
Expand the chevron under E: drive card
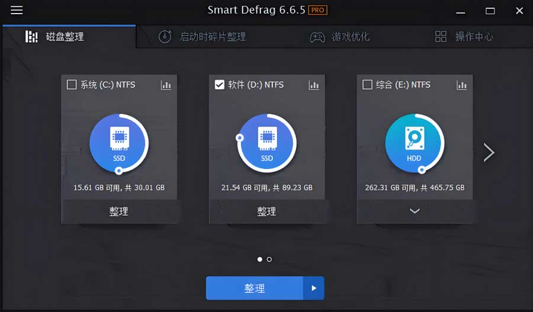pos(415,212)
